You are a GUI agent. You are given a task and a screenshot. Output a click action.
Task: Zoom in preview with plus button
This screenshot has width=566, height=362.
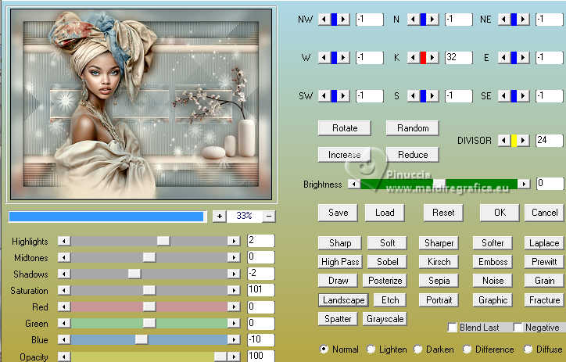219,217
